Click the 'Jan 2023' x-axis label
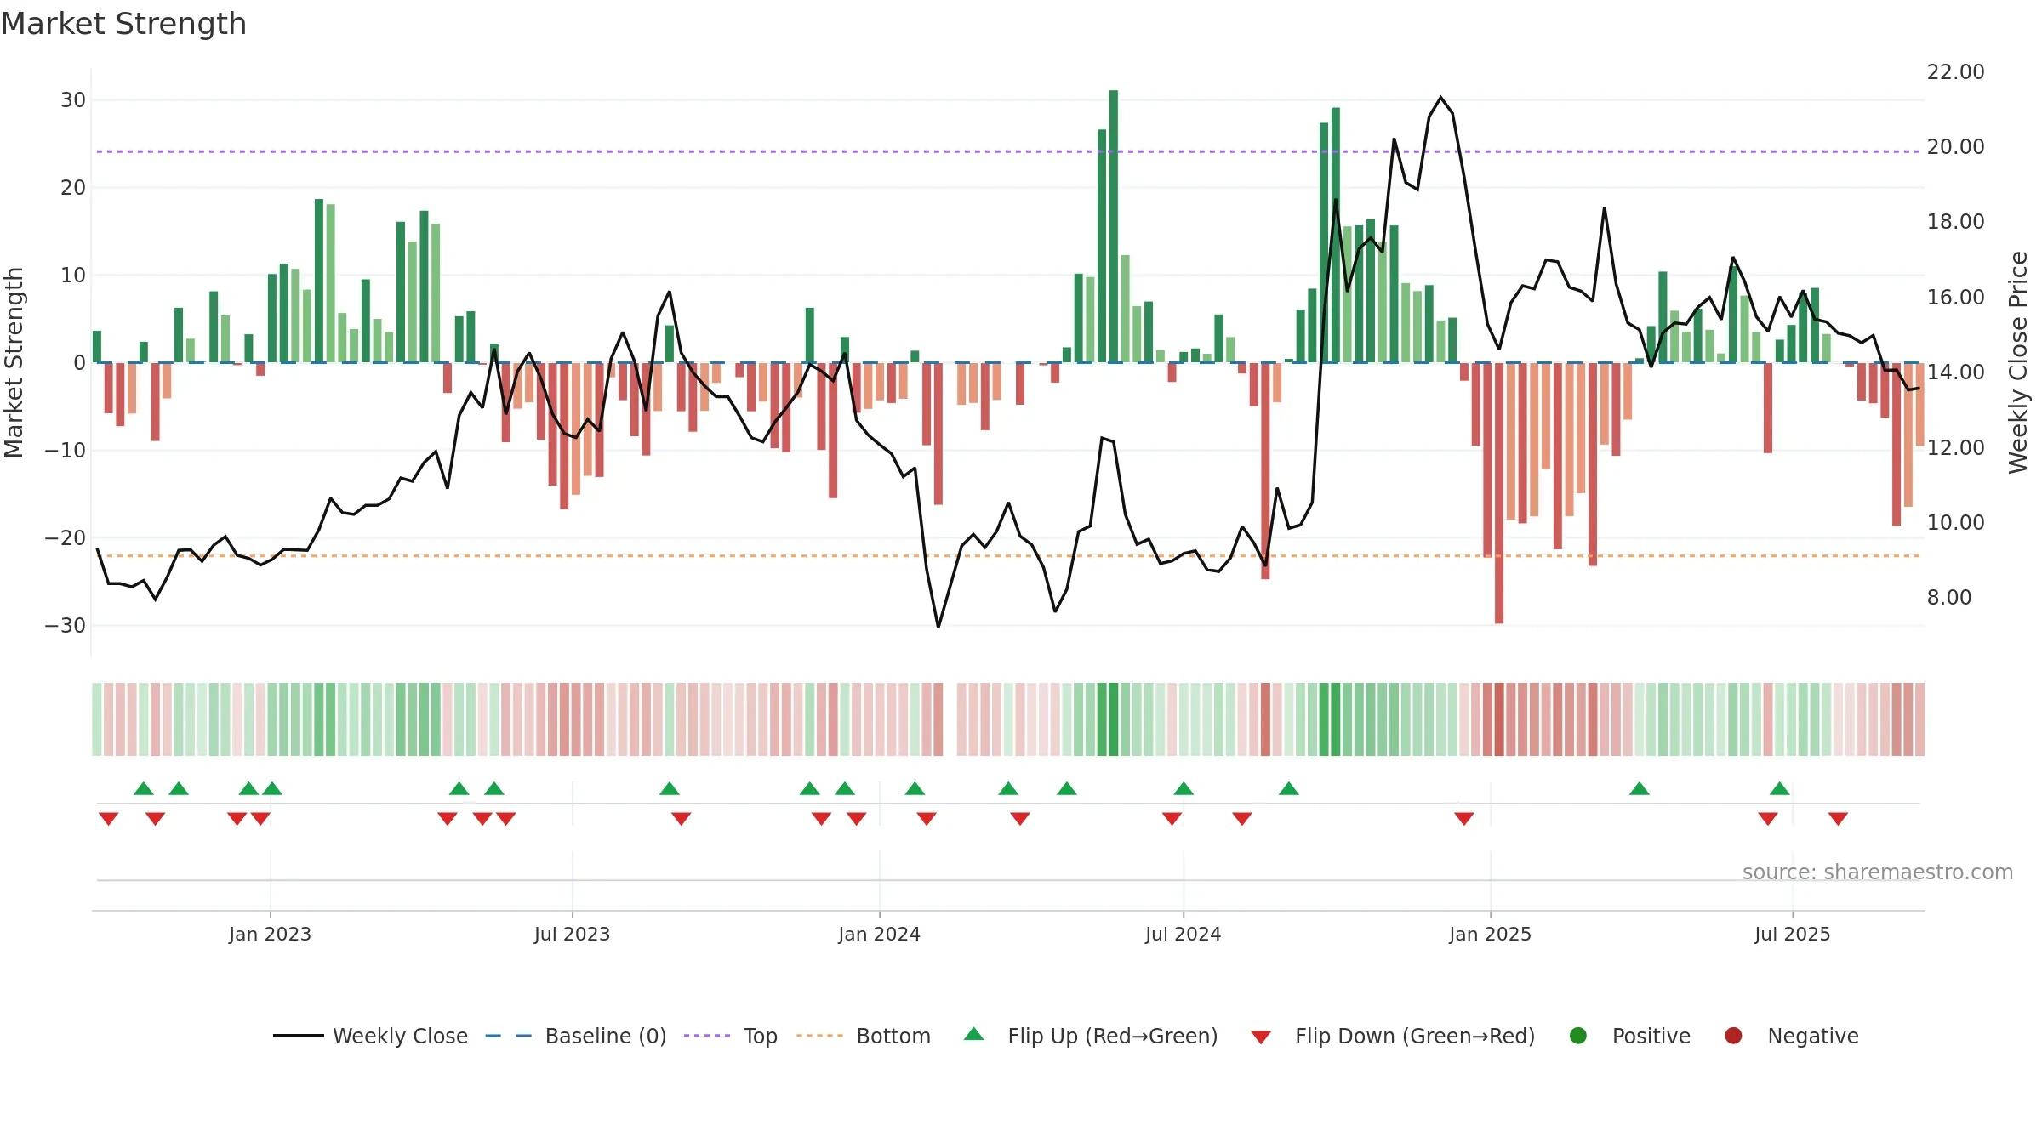The height and width of the screenshot is (1148, 2042). coord(270,934)
